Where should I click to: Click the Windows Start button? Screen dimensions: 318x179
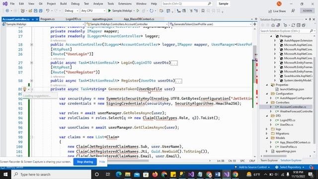coord(5,175)
